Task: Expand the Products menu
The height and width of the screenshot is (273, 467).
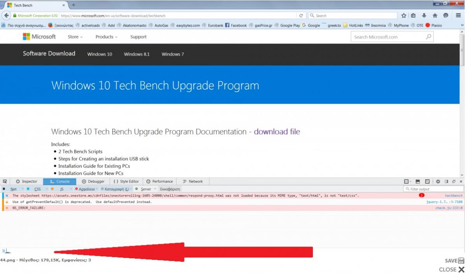Action: point(106,37)
